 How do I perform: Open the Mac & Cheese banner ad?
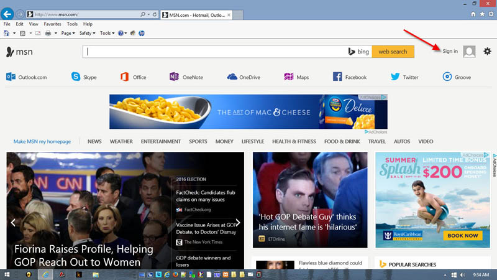click(248, 112)
